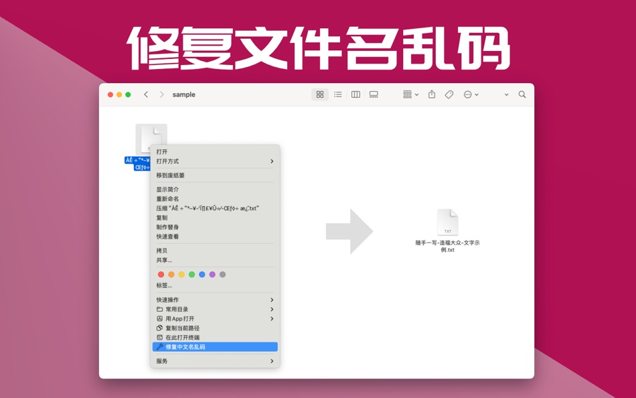Apply the yellow tag color
The width and height of the screenshot is (636, 398).
(x=181, y=275)
